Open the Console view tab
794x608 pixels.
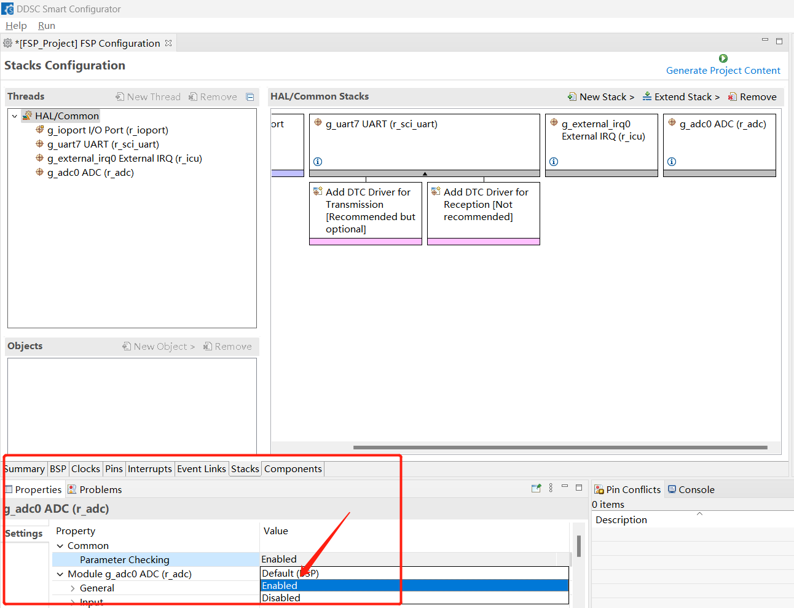(691, 489)
